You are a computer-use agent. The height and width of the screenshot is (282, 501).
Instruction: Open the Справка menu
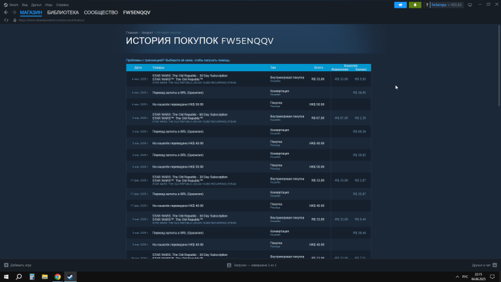coord(62,5)
